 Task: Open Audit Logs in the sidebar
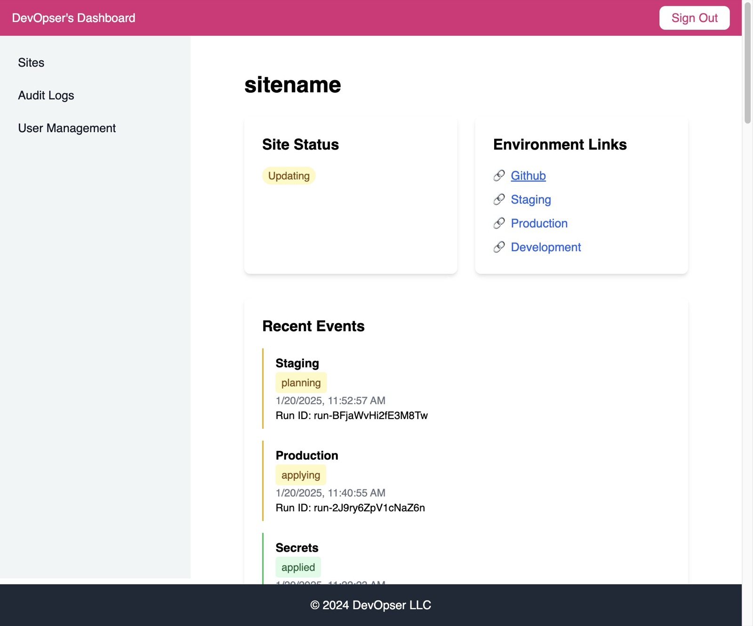(x=46, y=95)
